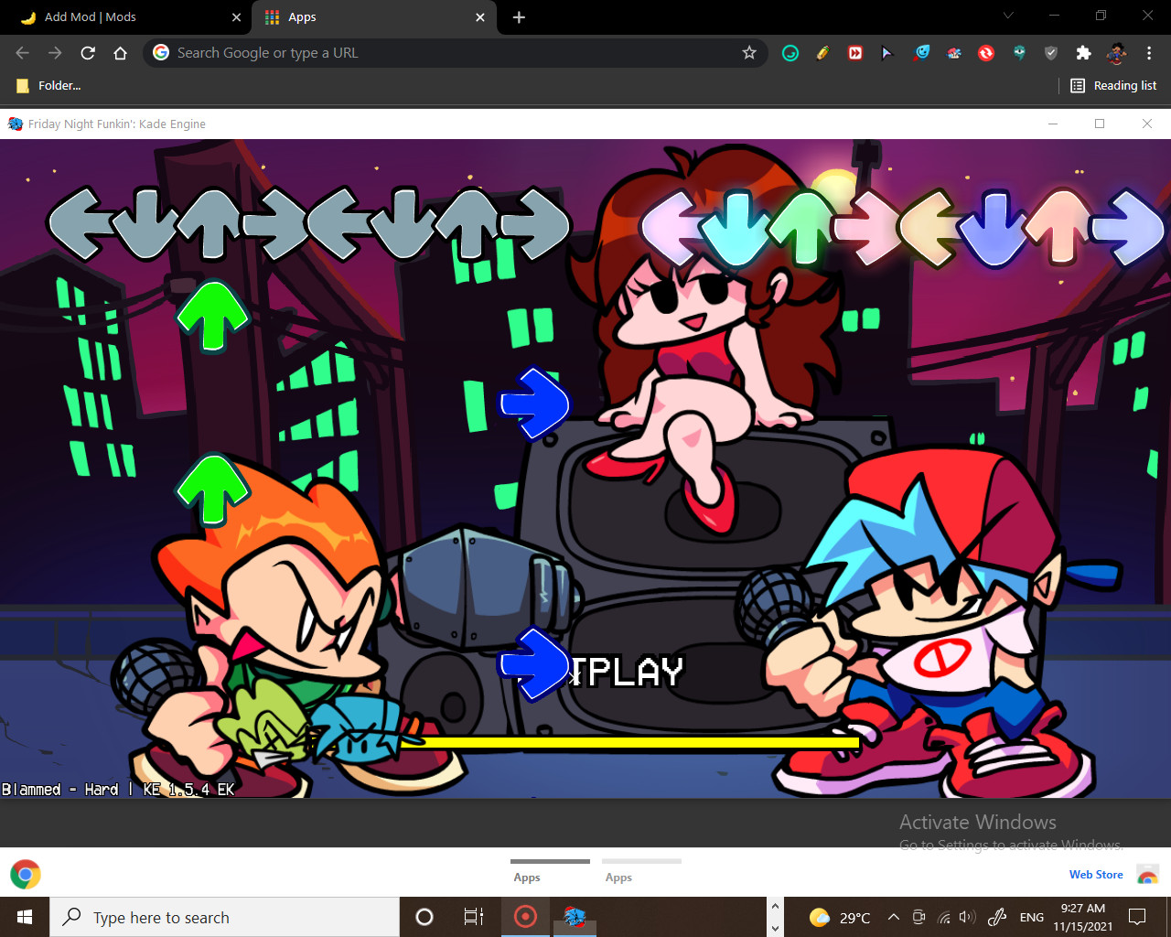This screenshot has height=937, width=1171.
Task: Click the Type here to search box
Action: pos(224,917)
